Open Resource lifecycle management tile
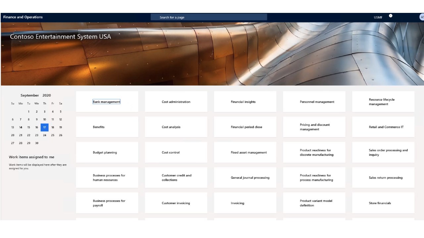Image resolution: width=424 pixels, height=238 pixels. pyautogui.click(x=383, y=102)
